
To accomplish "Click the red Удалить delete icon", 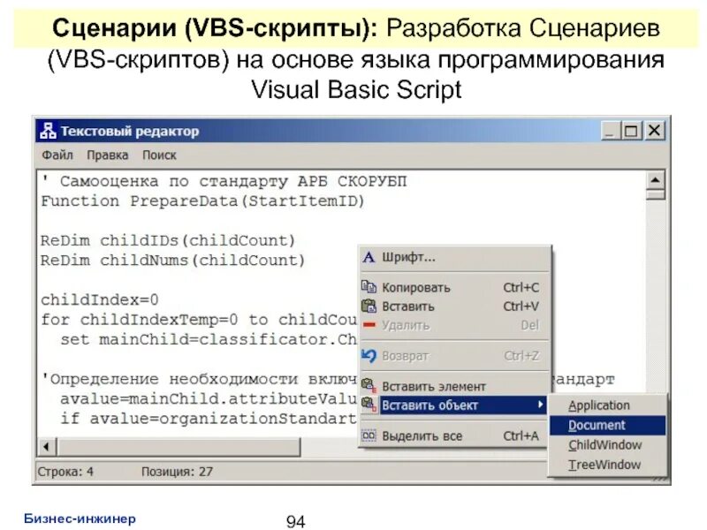I will (369, 325).
